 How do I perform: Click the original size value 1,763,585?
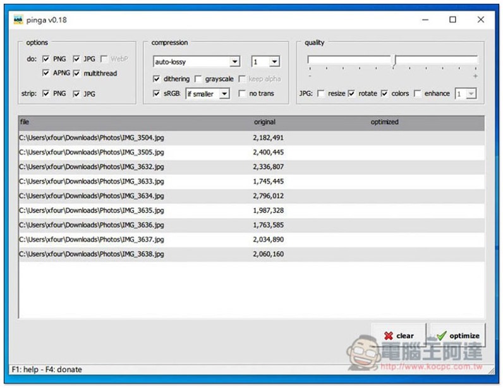coord(268,225)
